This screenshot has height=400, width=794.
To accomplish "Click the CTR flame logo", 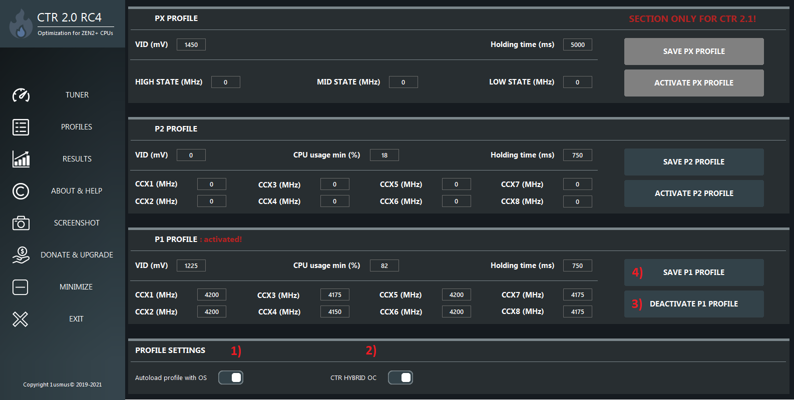I will (x=21, y=23).
